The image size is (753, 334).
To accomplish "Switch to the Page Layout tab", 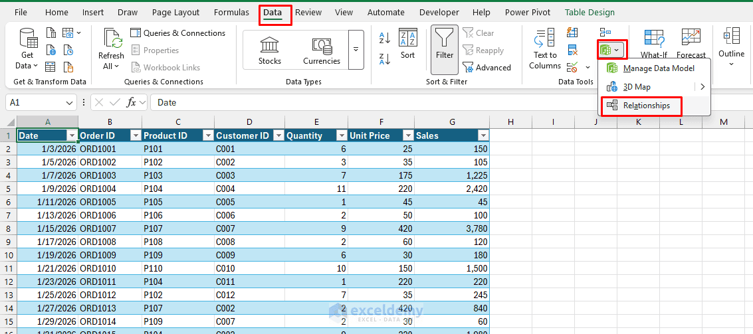I will [175, 13].
